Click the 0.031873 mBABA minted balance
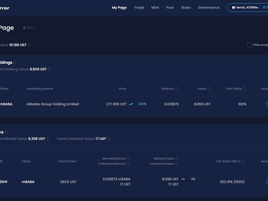 coord(116,179)
